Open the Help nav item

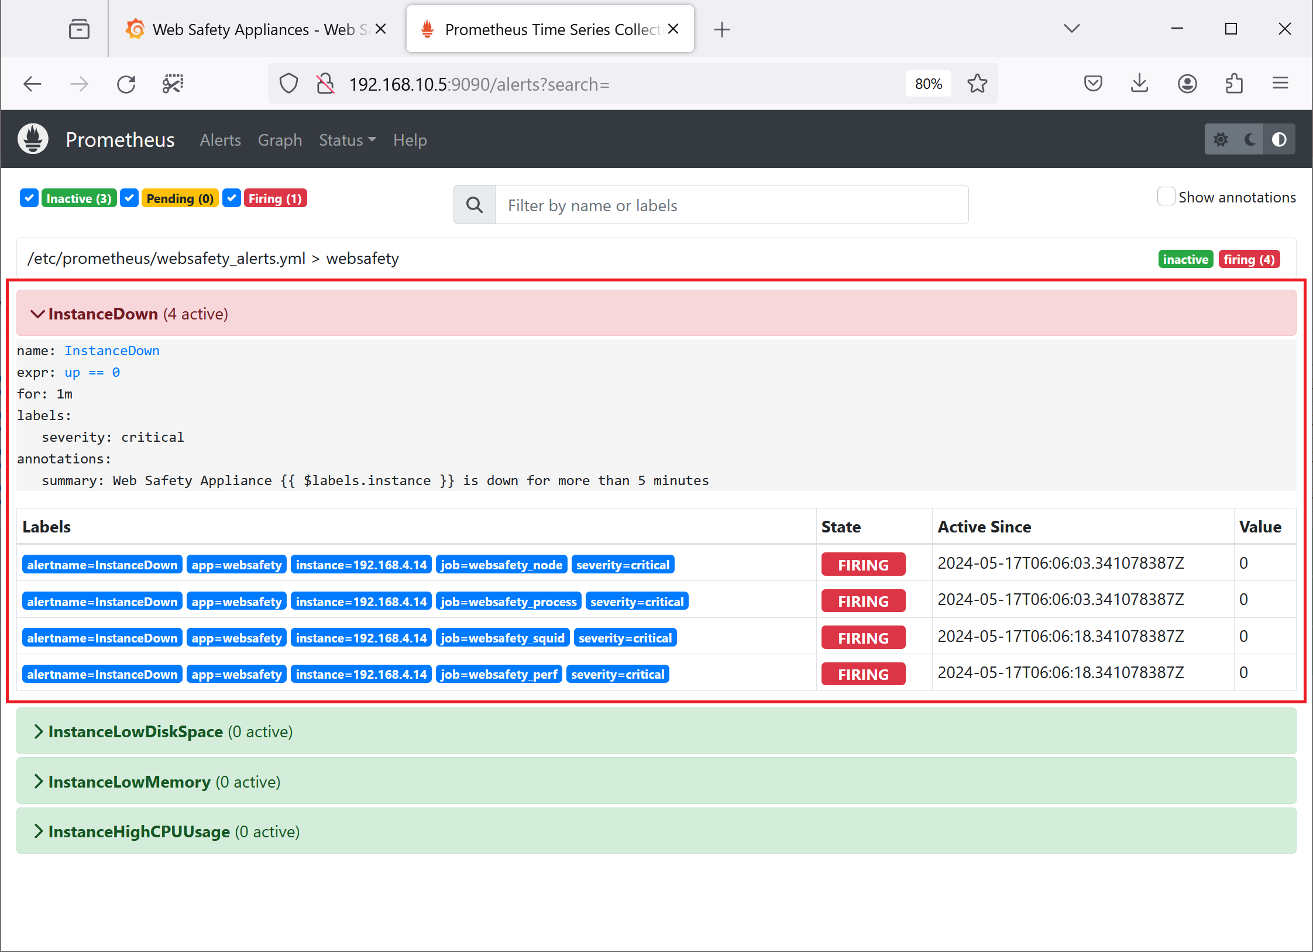click(x=410, y=140)
